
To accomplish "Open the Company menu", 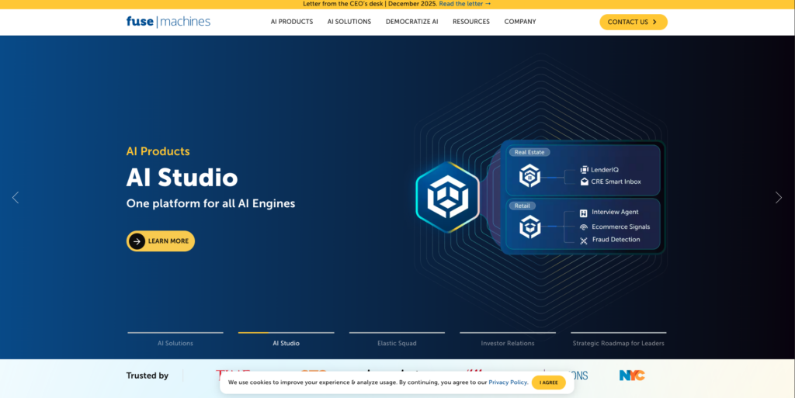I will tap(519, 22).
